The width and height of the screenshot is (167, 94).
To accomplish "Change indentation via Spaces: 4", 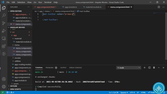I will tap(124, 92).
